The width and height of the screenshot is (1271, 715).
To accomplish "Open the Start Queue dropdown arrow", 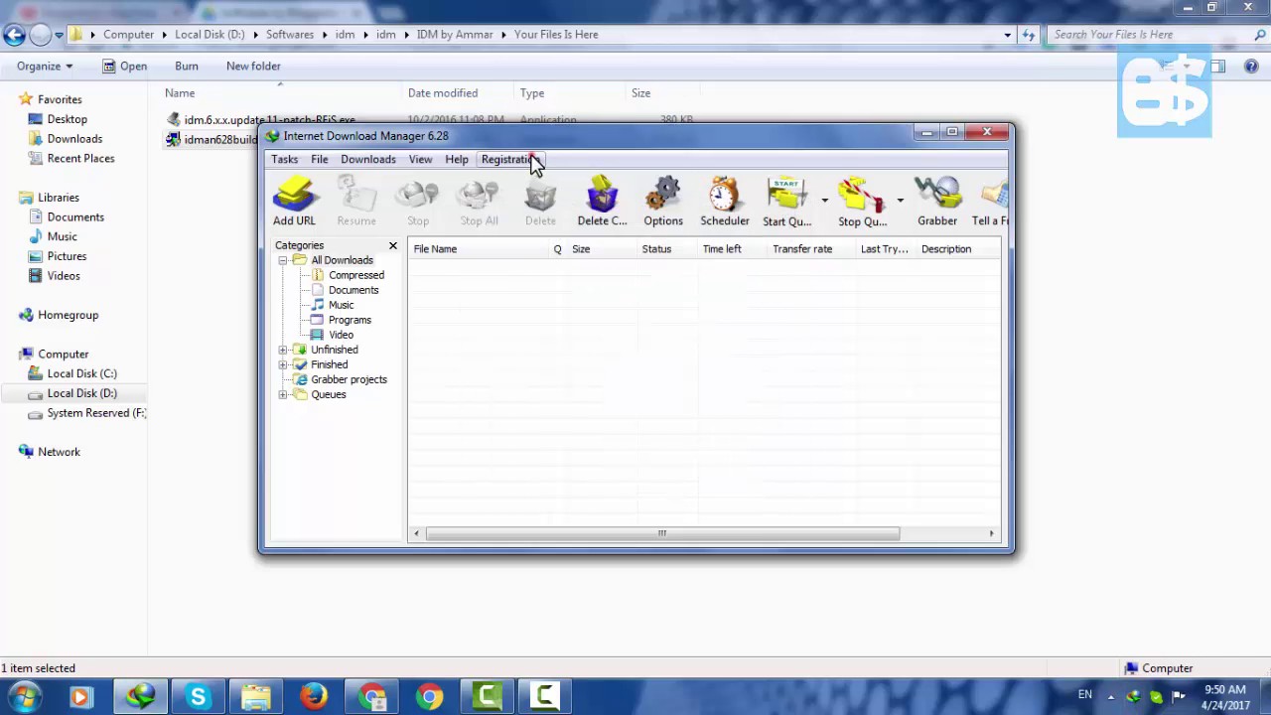I will 824,201.
